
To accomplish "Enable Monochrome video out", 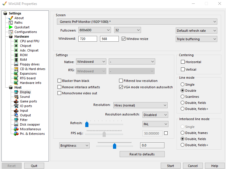I will point(59,93).
